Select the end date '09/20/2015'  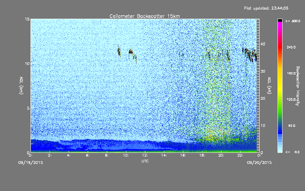(x=259, y=163)
